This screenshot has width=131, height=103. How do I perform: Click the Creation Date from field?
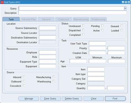click(97, 53)
